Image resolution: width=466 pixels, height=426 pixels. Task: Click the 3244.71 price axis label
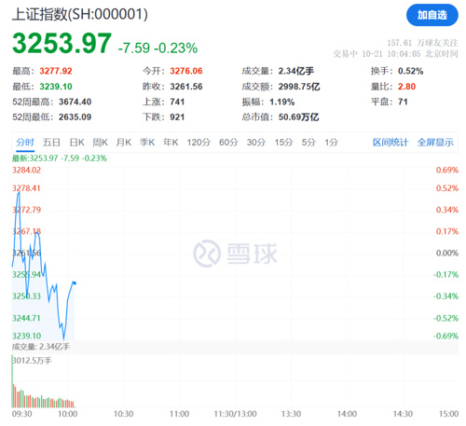pyautogui.click(x=26, y=318)
